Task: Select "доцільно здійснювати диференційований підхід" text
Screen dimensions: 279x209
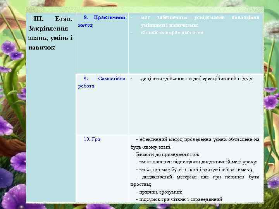Action: coord(196,79)
